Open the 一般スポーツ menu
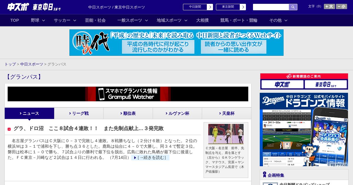 130,20
